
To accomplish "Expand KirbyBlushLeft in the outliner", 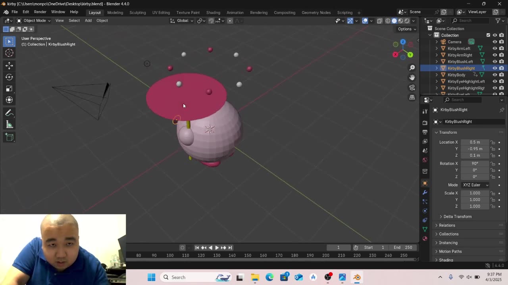I will pos(437,62).
